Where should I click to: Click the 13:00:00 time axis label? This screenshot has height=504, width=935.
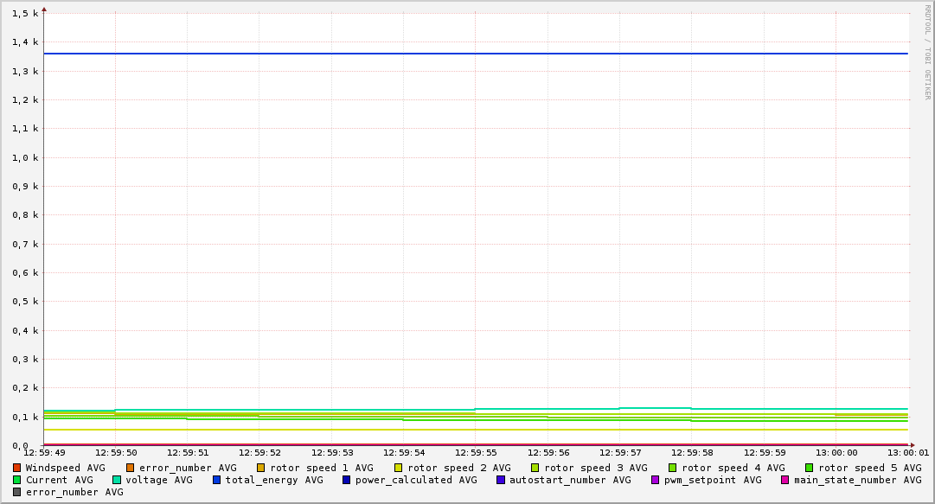click(836, 453)
